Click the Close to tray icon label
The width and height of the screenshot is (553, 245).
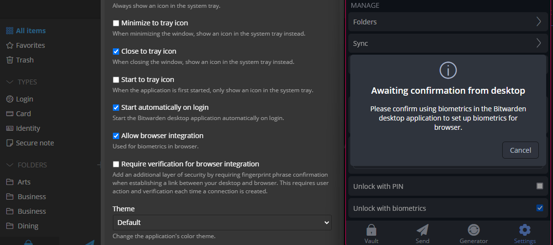[x=149, y=51]
